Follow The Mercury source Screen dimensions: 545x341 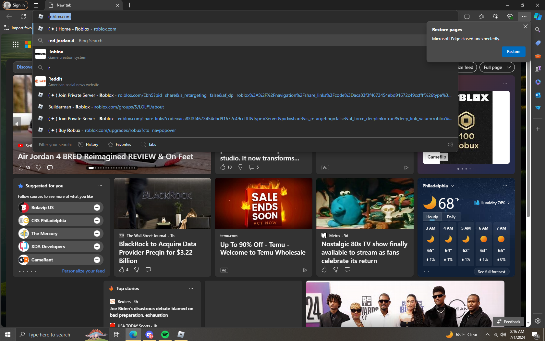[97, 234]
